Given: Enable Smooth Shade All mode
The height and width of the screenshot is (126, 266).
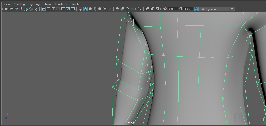Looking at the screenshot, I should (x=85, y=9).
